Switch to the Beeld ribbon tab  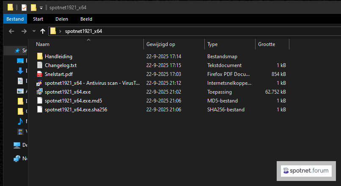click(x=86, y=19)
